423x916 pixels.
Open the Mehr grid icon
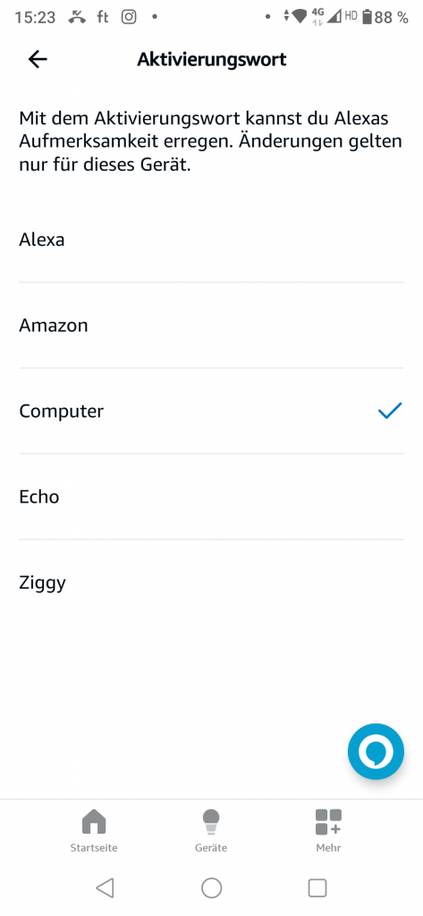click(328, 822)
